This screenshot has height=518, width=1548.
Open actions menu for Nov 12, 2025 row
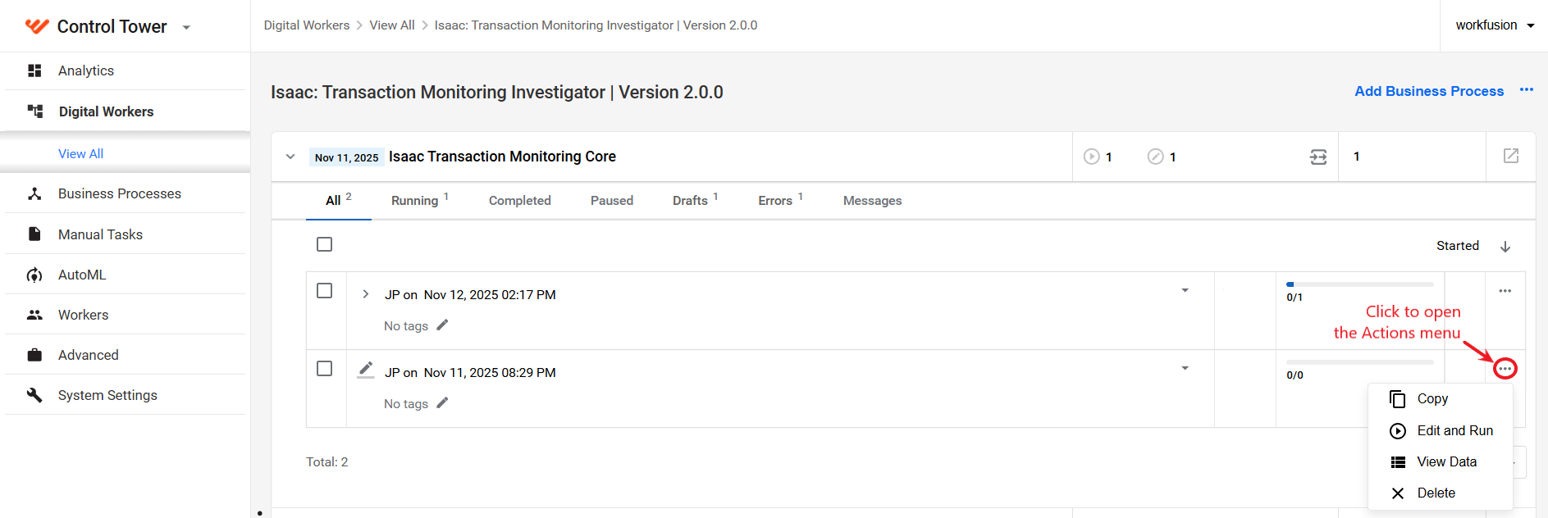(1505, 291)
